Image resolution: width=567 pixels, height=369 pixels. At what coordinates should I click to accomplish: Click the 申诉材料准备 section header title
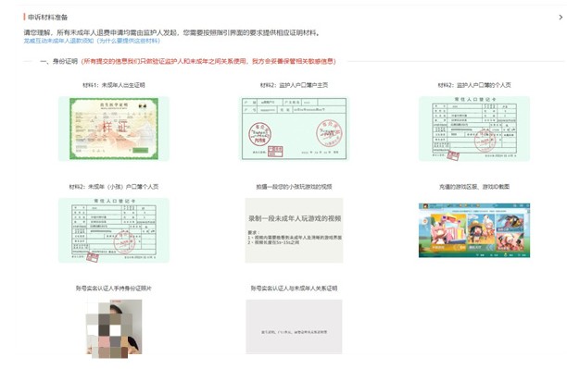48,17
